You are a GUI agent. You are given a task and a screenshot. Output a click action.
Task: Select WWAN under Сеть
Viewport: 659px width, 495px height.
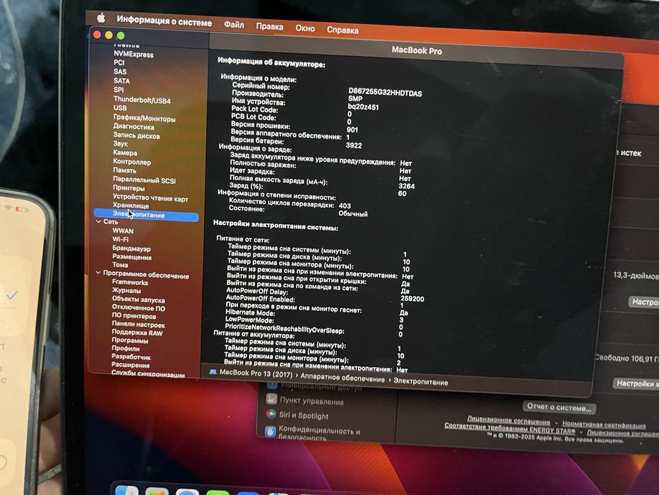[123, 231]
